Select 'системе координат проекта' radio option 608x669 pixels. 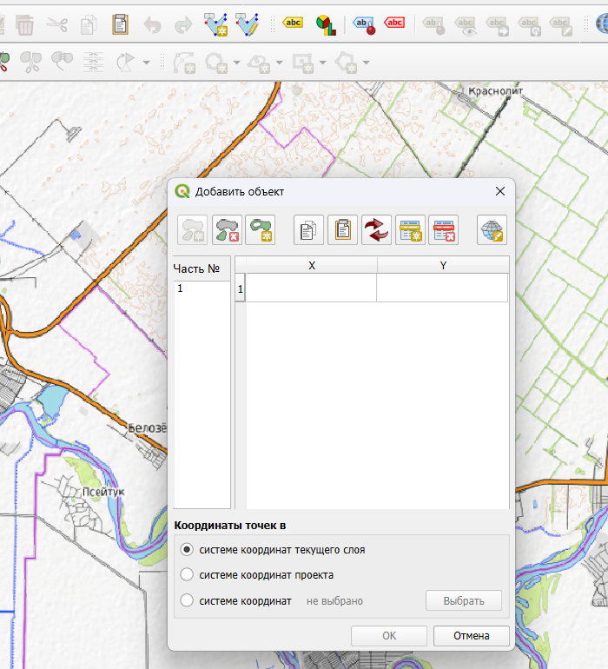[x=187, y=575]
